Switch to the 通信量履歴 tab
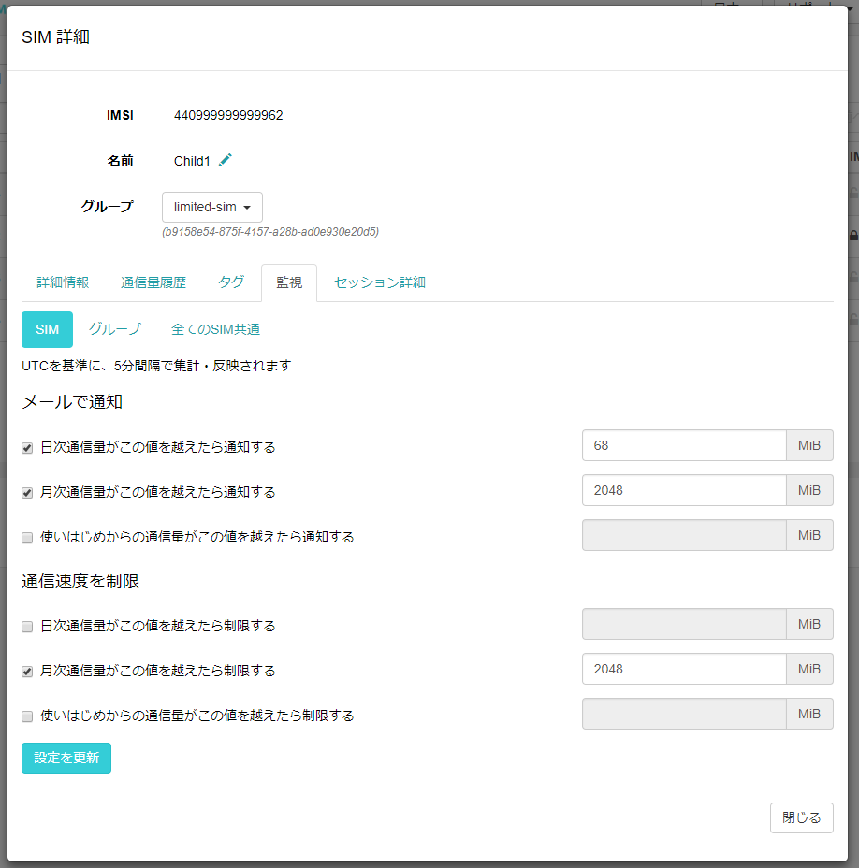Screen dimensions: 859x868 (153, 282)
